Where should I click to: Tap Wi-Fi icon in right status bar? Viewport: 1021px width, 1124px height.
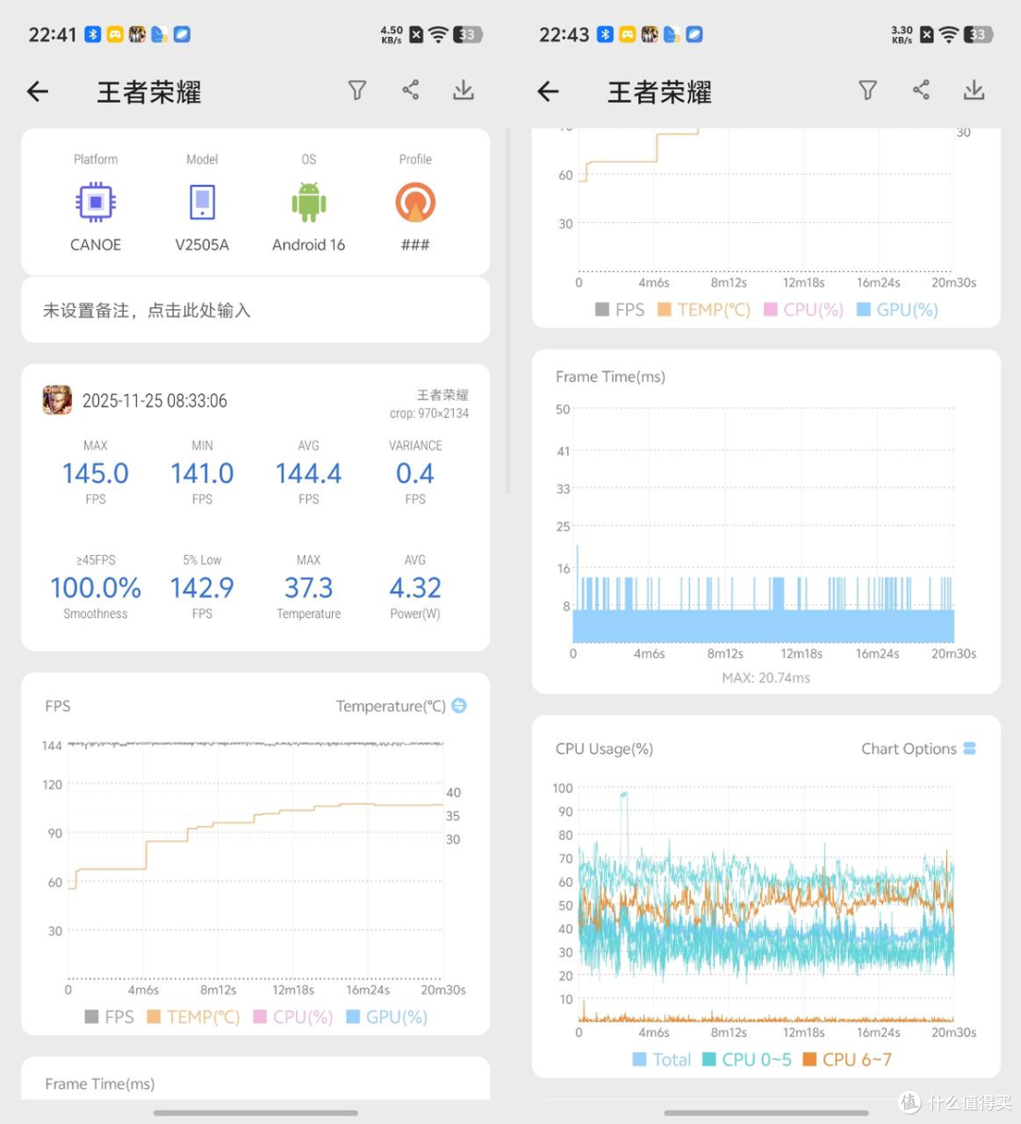[948, 34]
